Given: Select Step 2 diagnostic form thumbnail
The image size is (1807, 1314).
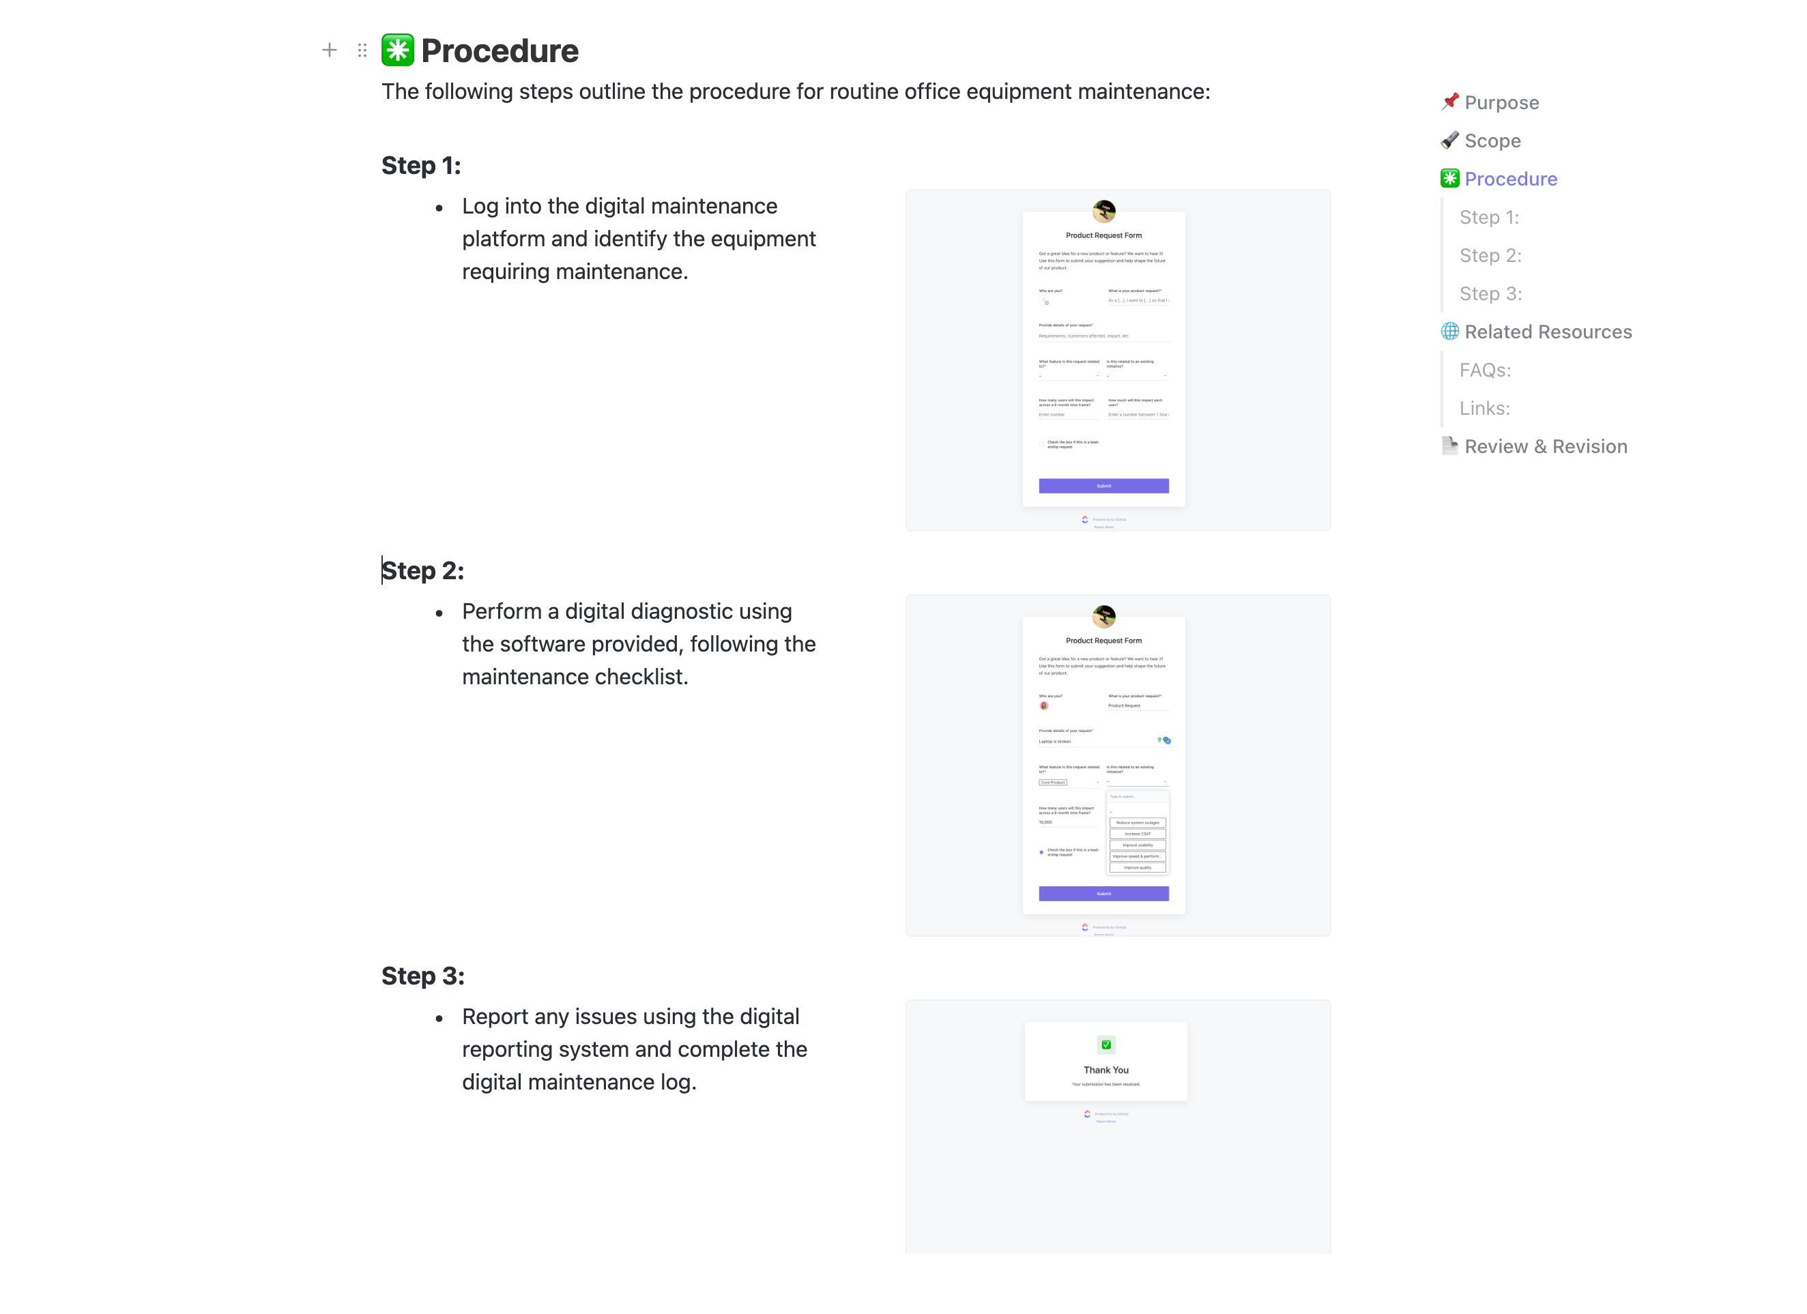Looking at the screenshot, I should (x=1116, y=764).
